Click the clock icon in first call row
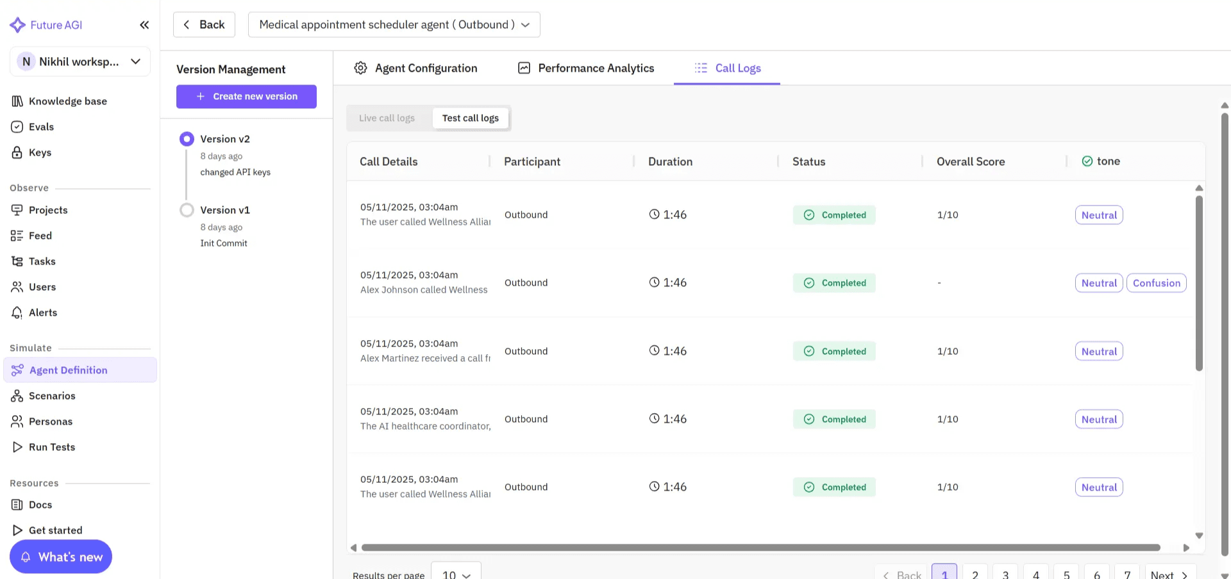The height and width of the screenshot is (579, 1231). (x=654, y=215)
